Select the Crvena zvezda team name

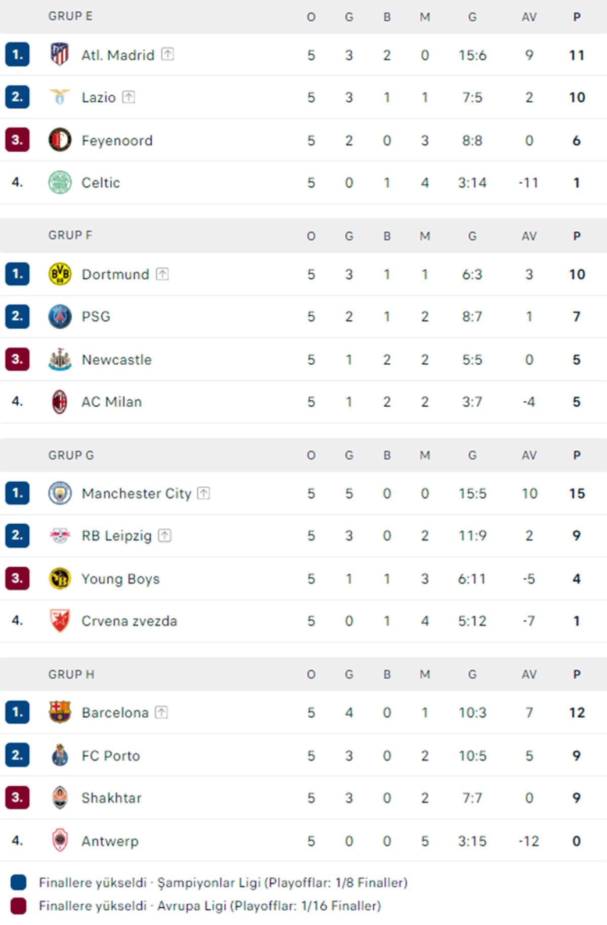129,621
